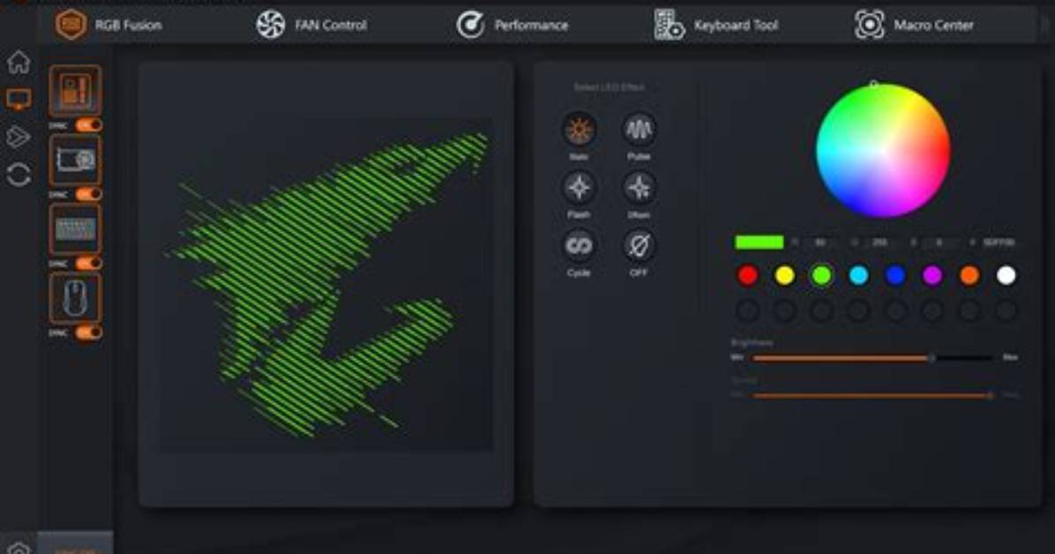Toggle SYNC switch under motherboard

(88, 124)
